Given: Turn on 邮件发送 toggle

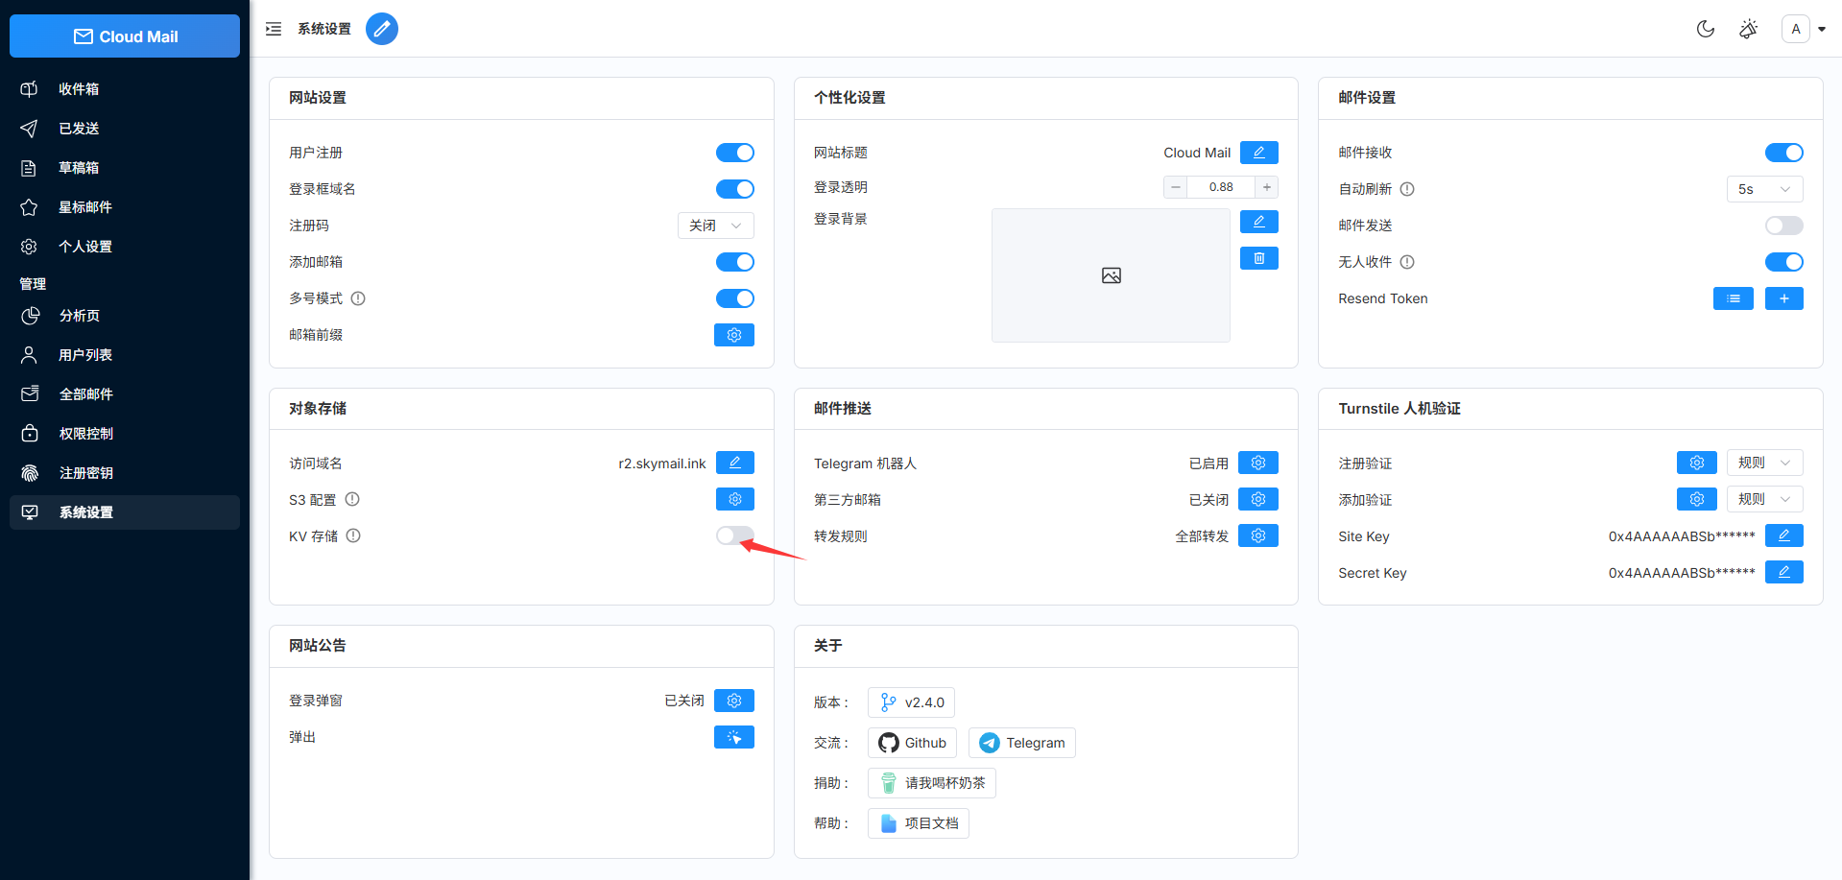Looking at the screenshot, I should [1783, 226].
